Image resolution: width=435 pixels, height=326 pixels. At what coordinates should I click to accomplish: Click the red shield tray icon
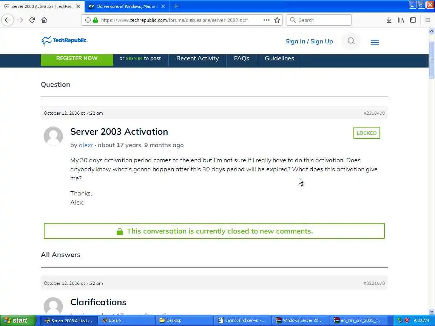407,320
